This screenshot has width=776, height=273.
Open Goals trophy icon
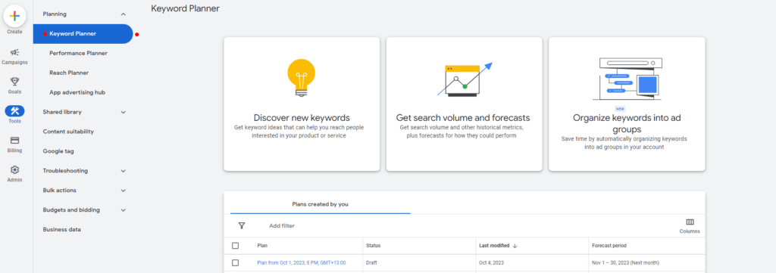[15, 82]
